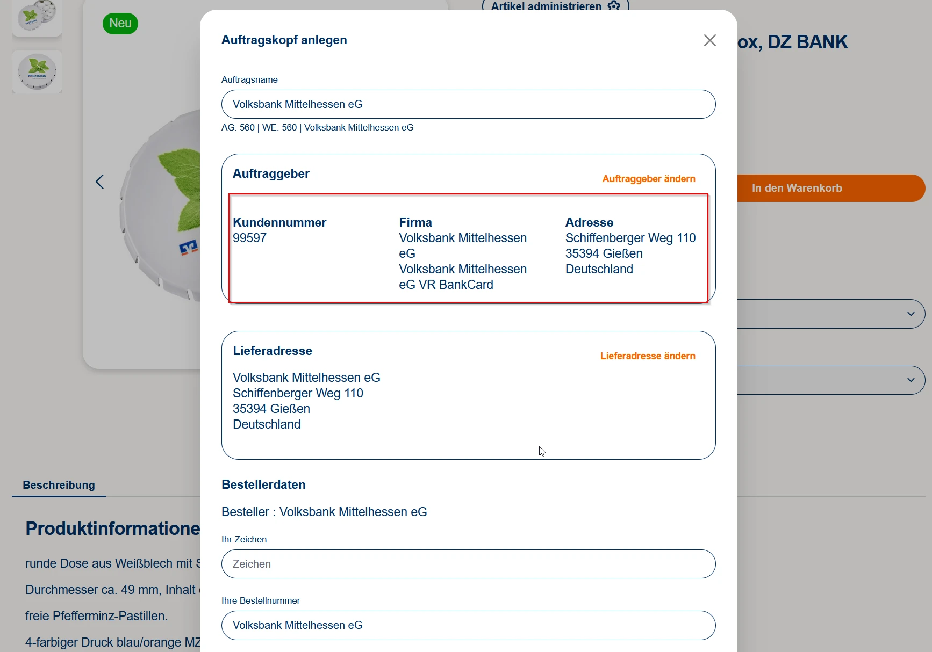932x652 pixels.
Task: Click the Produktinformationen heading
Action: (113, 528)
